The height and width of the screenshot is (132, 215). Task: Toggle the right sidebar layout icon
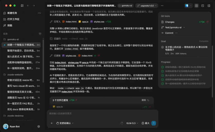click(x=209, y=6)
